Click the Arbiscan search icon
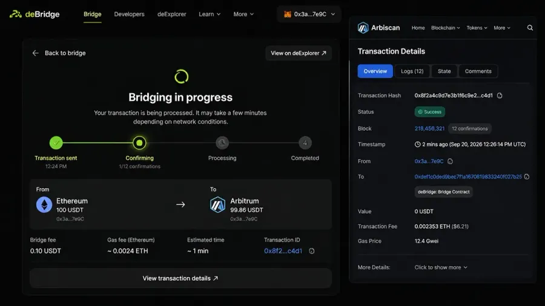 tap(530, 28)
